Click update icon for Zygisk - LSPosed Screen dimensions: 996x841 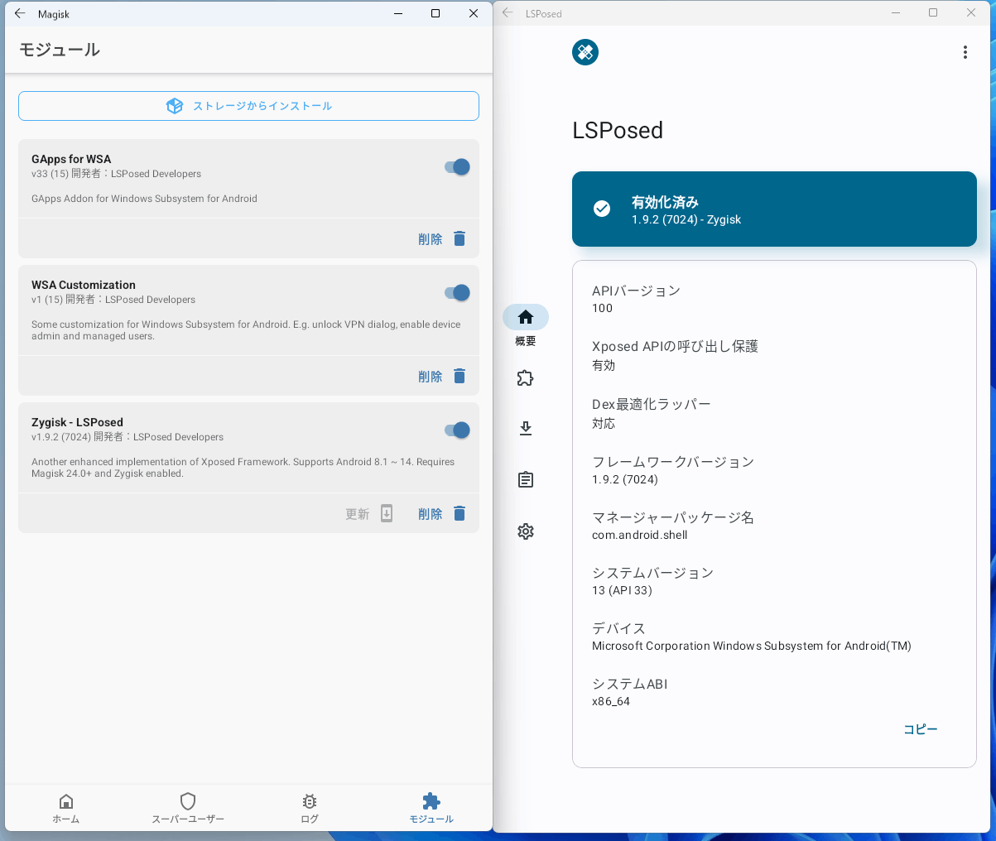tap(387, 513)
